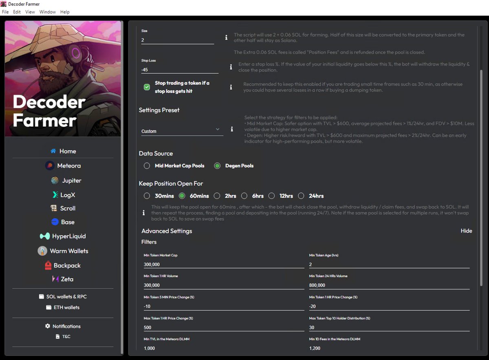
Task: Open the Edit menu
Action: pyautogui.click(x=17, y=12)
